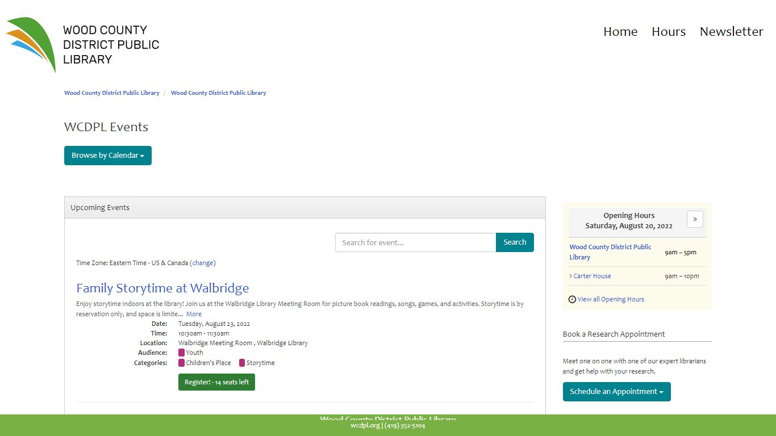Open the Hours menu item

click(669, 32)
